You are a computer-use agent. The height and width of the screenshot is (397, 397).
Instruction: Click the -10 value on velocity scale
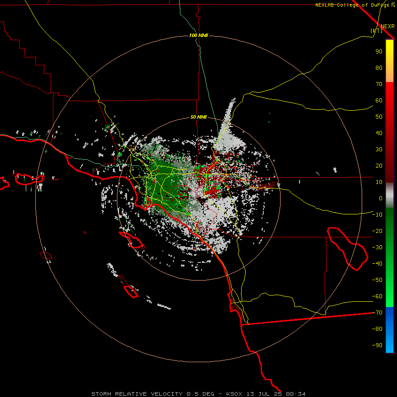(x=377, y=215)
